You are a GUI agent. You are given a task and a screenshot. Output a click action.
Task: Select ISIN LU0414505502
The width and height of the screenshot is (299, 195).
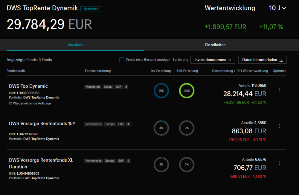click(x=28, y=174)
